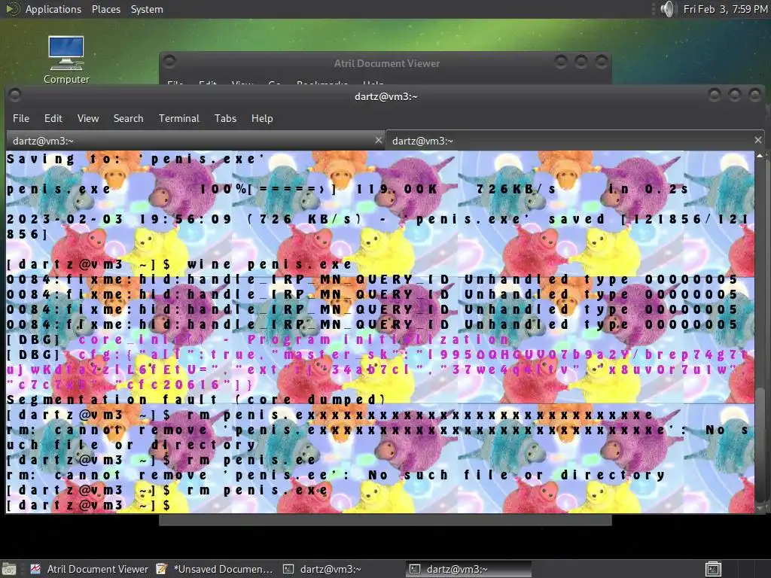Maximize the terminal window
Viewport: 771px width, 578px height.
pos(735,95)
